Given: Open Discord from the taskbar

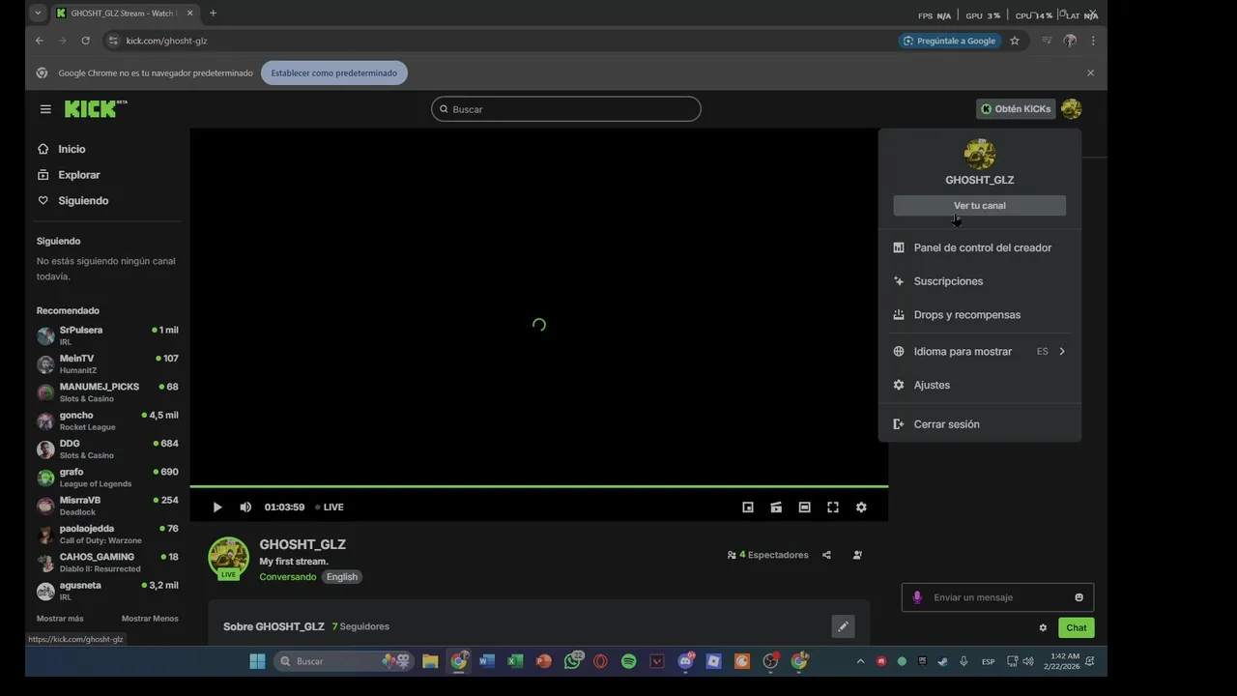Looking at the screenshot, I should [x=686, y=661].
